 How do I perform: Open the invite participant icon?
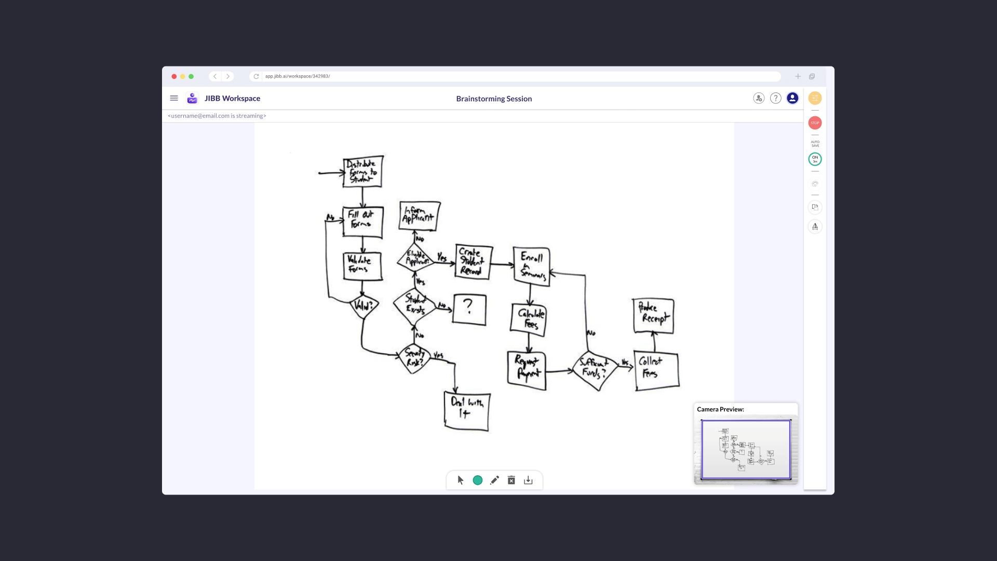[x=759, y=98]
